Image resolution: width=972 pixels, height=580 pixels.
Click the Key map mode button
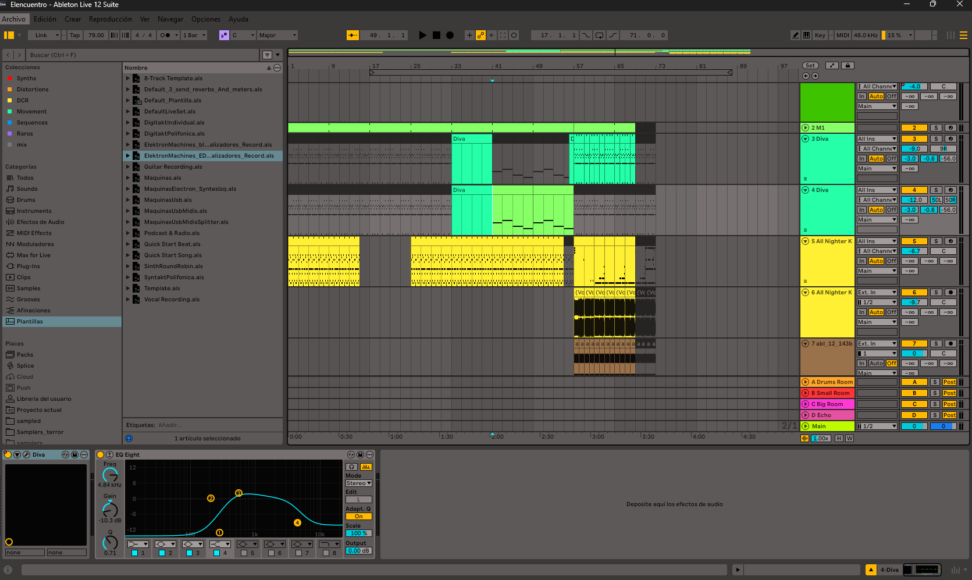point(820,35)
